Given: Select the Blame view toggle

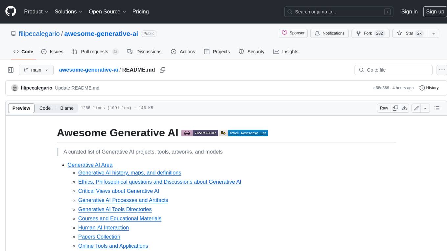Looking at the screenshot, I should 67,108.
